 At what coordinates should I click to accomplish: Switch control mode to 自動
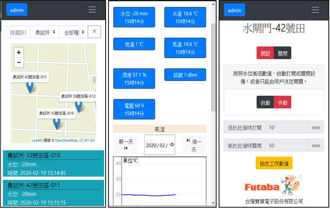[x=265, y=103]
